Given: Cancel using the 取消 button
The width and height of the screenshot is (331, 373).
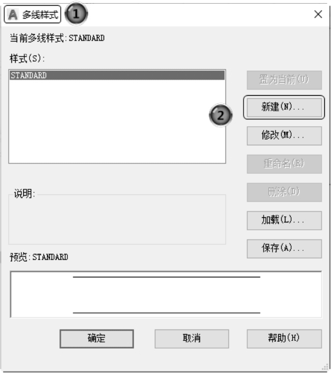Looking at the screenshot, I should [x=192, y=339].
